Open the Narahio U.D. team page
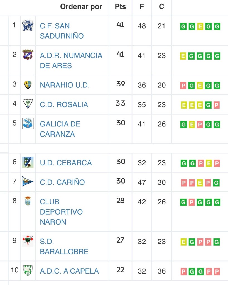Image resolution: width=228 pixels, height=285 pixels. point(65,85)
